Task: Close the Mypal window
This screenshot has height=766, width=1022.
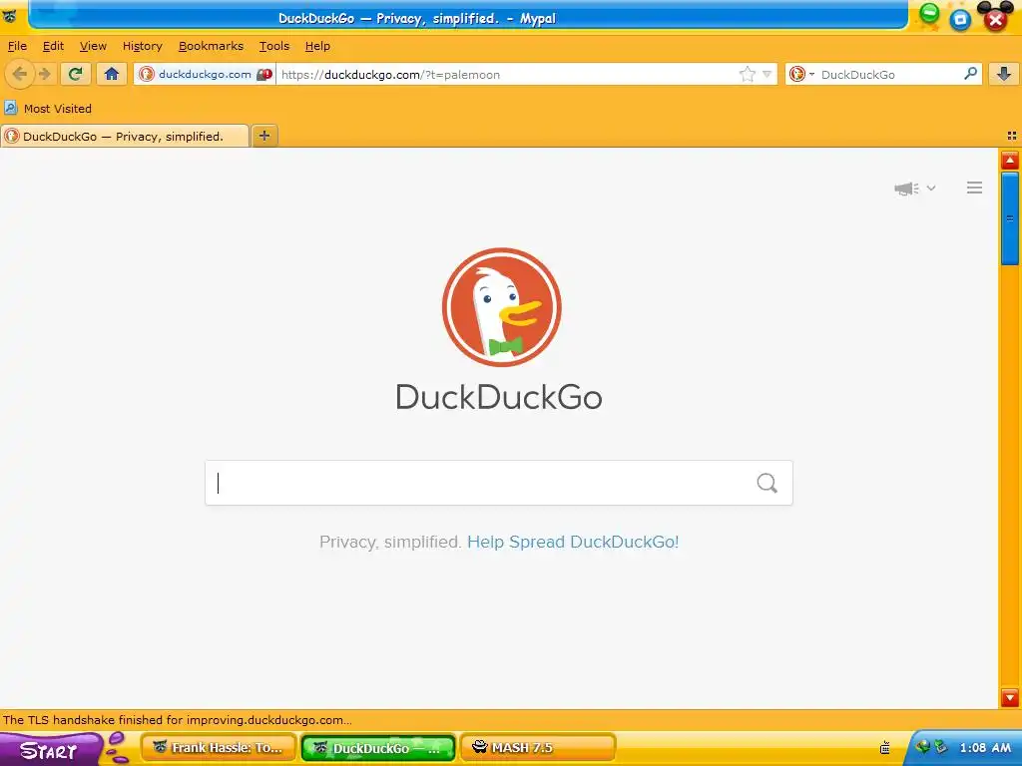Action: point(995,20)
